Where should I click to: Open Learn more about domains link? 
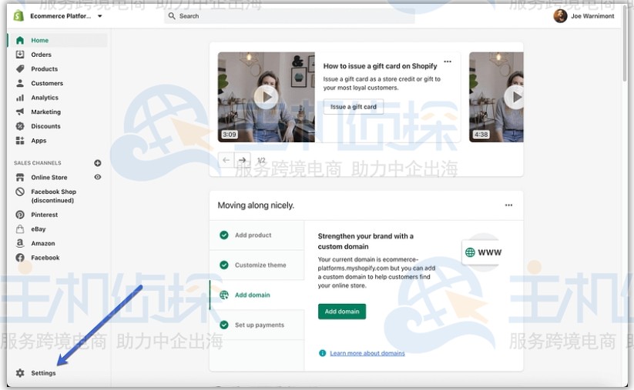coord(367,353)
